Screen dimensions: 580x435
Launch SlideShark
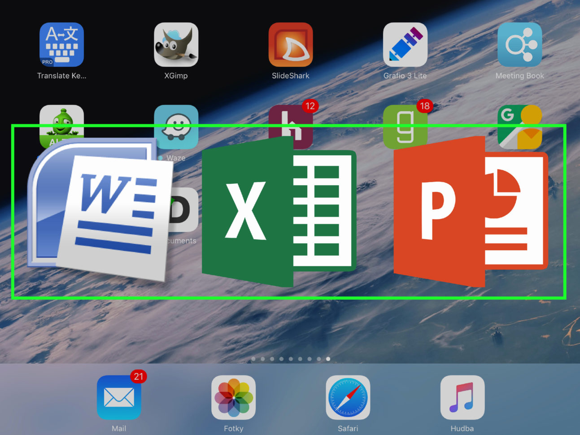pos(290,45)
